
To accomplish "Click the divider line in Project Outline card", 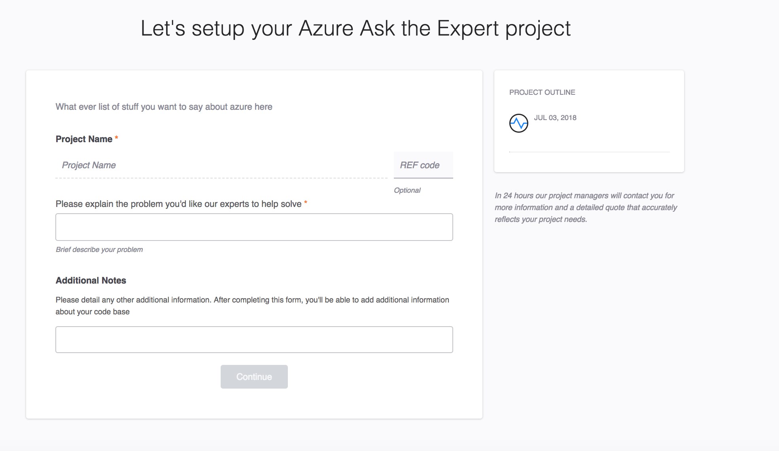I will [x=589, y=152].
